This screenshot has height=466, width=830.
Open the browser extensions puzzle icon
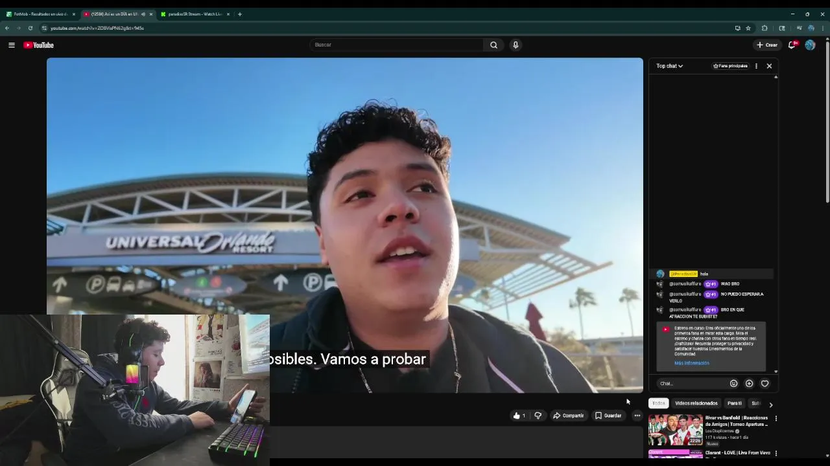tap(765, 28)
